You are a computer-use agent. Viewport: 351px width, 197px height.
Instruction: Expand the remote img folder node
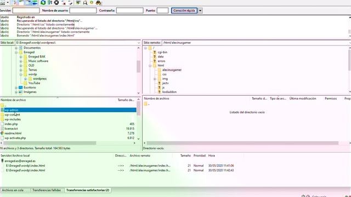[x=155, y=79]
